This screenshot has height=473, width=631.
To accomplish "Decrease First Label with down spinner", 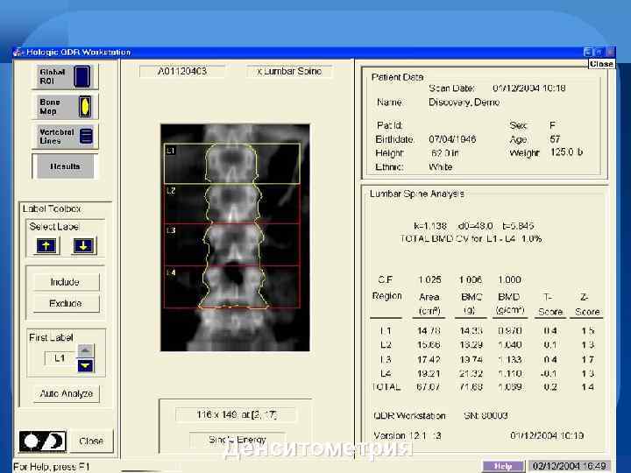I will (x=85, y=364).
